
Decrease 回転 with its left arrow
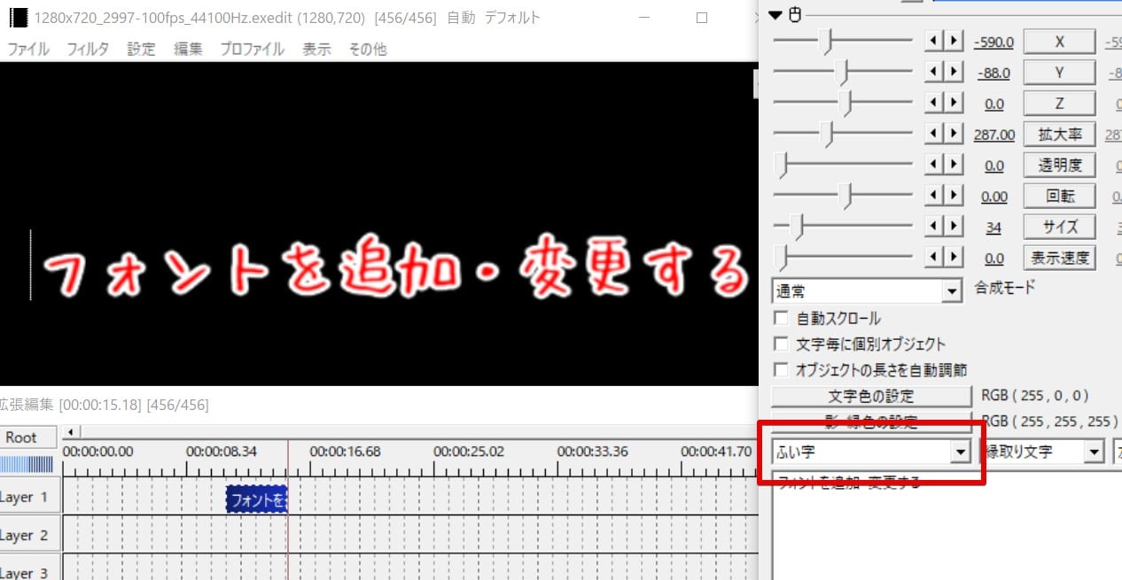pos(933,196)
